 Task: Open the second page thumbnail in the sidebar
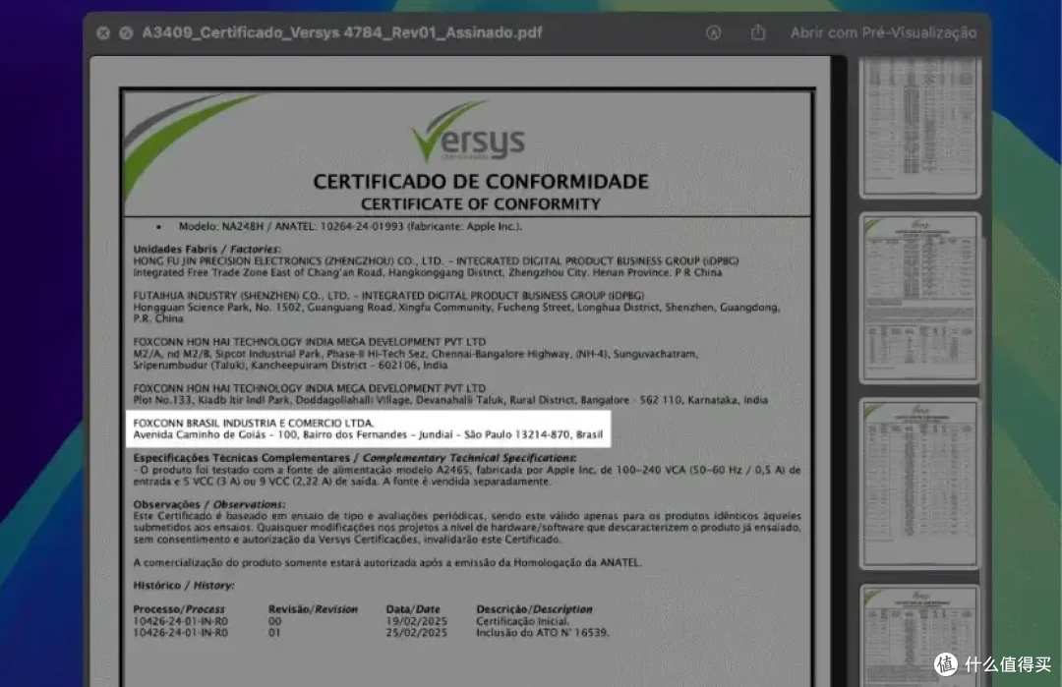(x=919, y=298)
